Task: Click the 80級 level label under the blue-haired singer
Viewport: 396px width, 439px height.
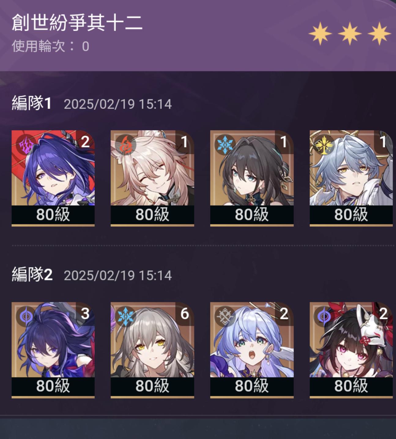Action: point(252,386)
